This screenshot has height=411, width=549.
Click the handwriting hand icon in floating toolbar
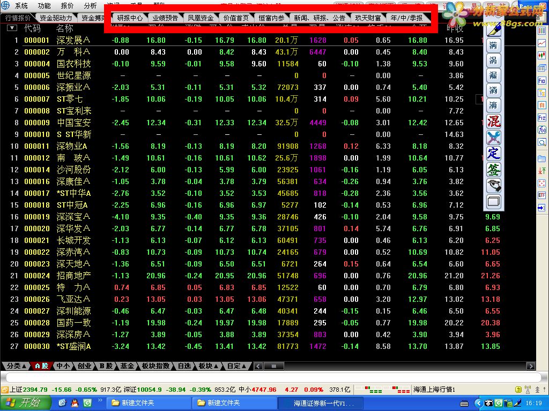[494, 186]
